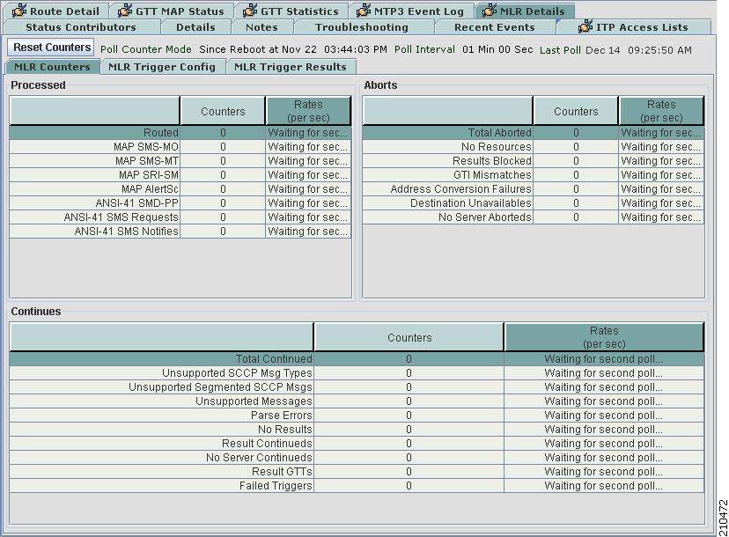Open the Details tab
The width and height of the screenshot is (729, 537).
[195, 27]
